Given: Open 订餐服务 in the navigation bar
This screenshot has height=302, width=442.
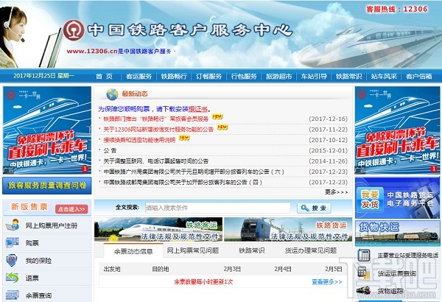Looking at the screenshot, I should [209, 76].
